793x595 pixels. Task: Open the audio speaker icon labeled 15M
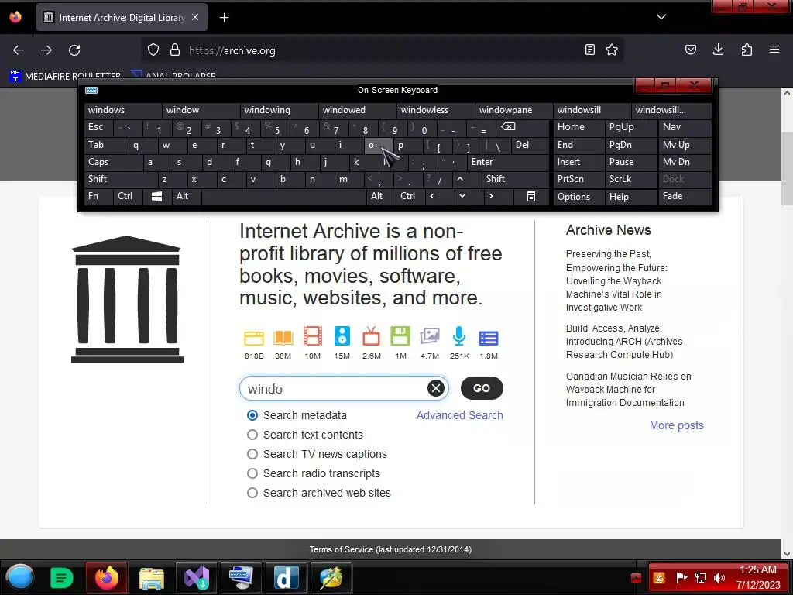tap(342, 336)
